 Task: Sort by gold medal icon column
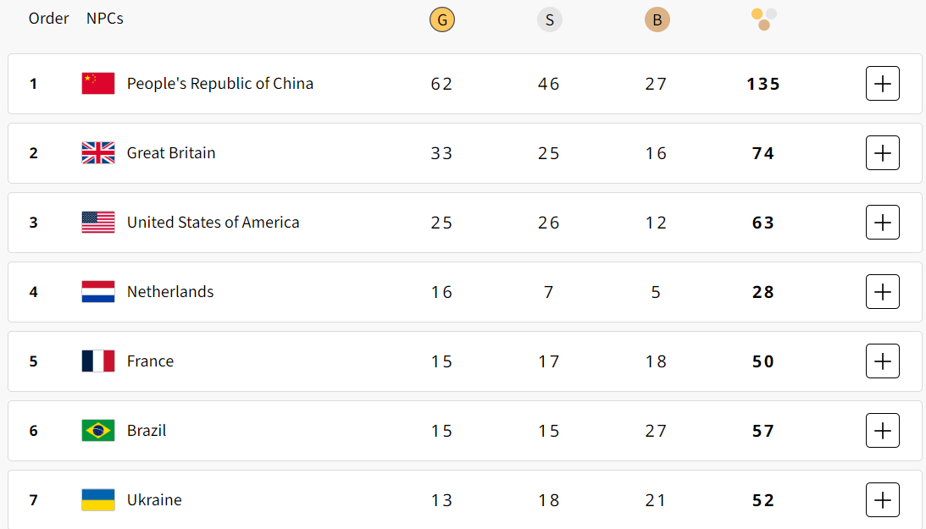coord(441,19)
